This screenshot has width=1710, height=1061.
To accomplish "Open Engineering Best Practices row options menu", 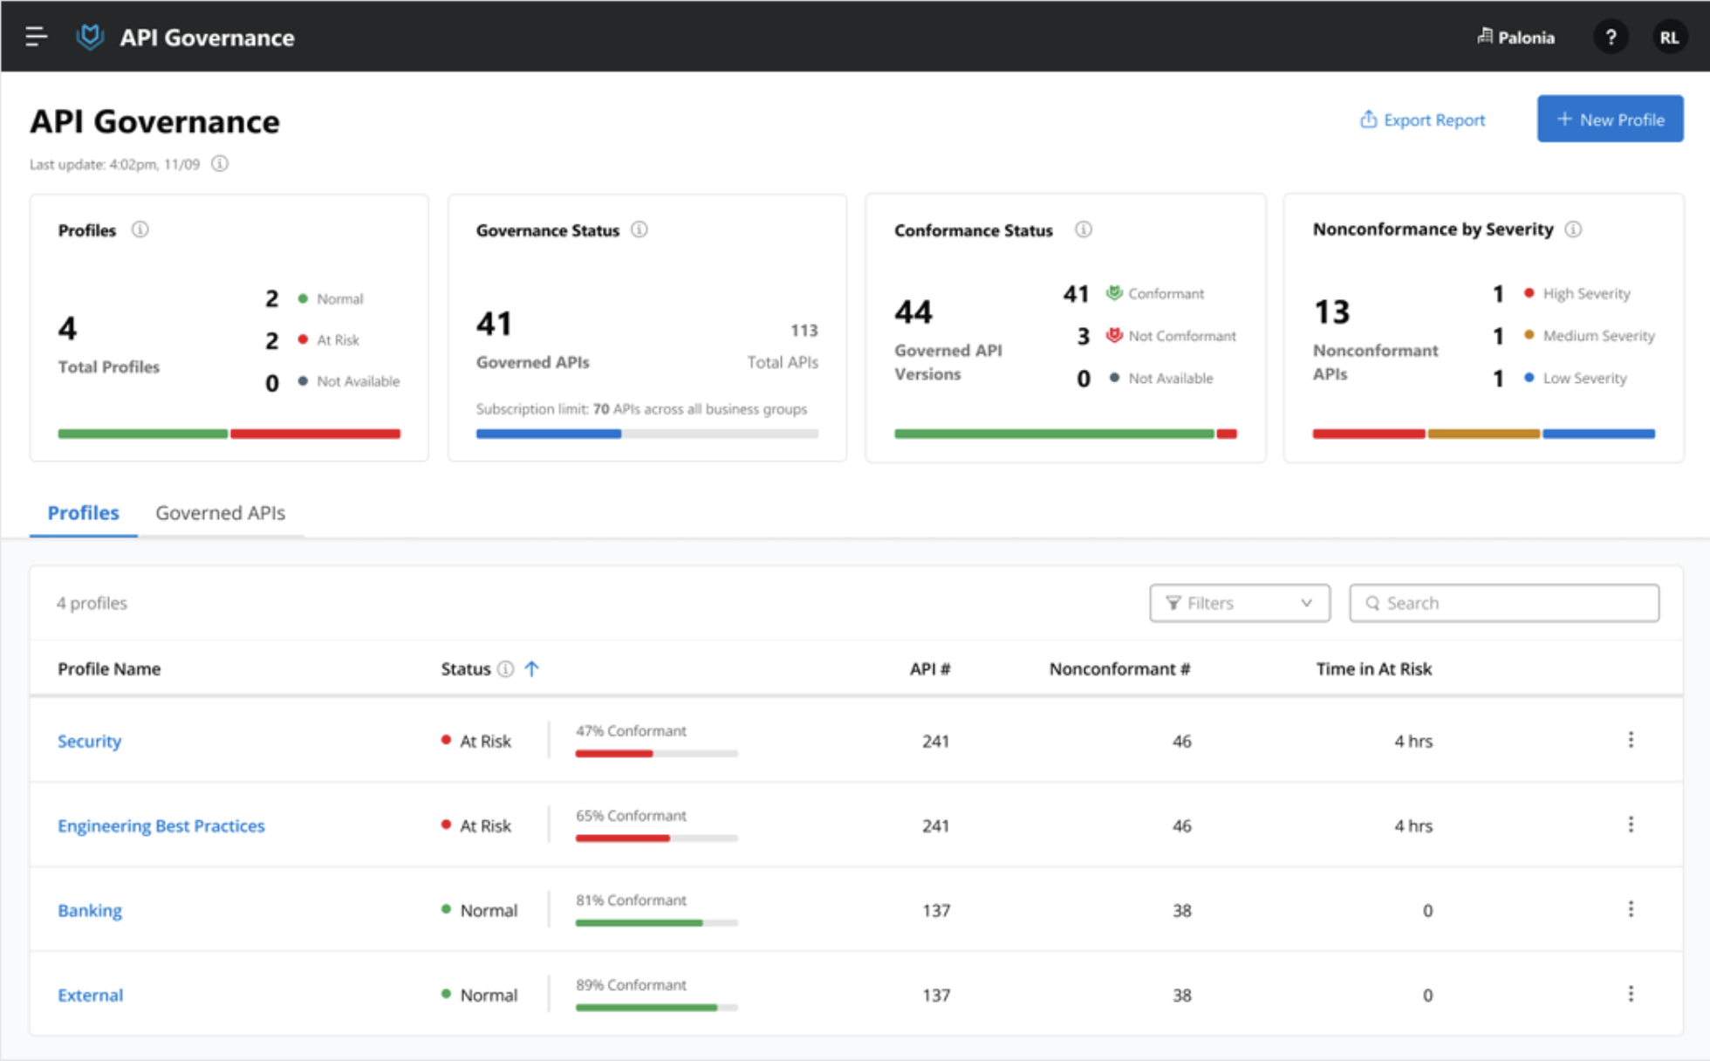I will [1631, 825].
